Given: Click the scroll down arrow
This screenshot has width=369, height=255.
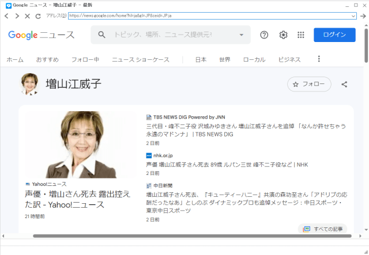Looking at the screenshot, I should pos(366,230).
